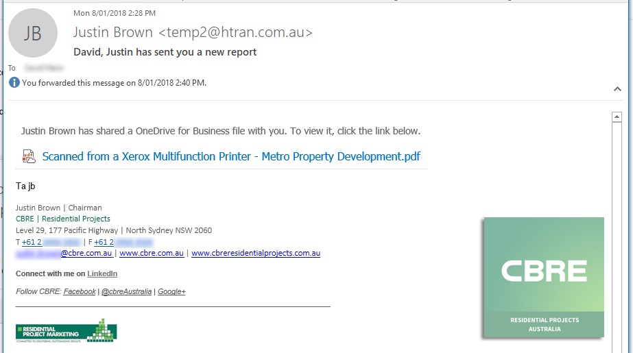The image size is (633, 353).
Task: Click the sender's @cbre.com.au email address
Action: (64, 253)
